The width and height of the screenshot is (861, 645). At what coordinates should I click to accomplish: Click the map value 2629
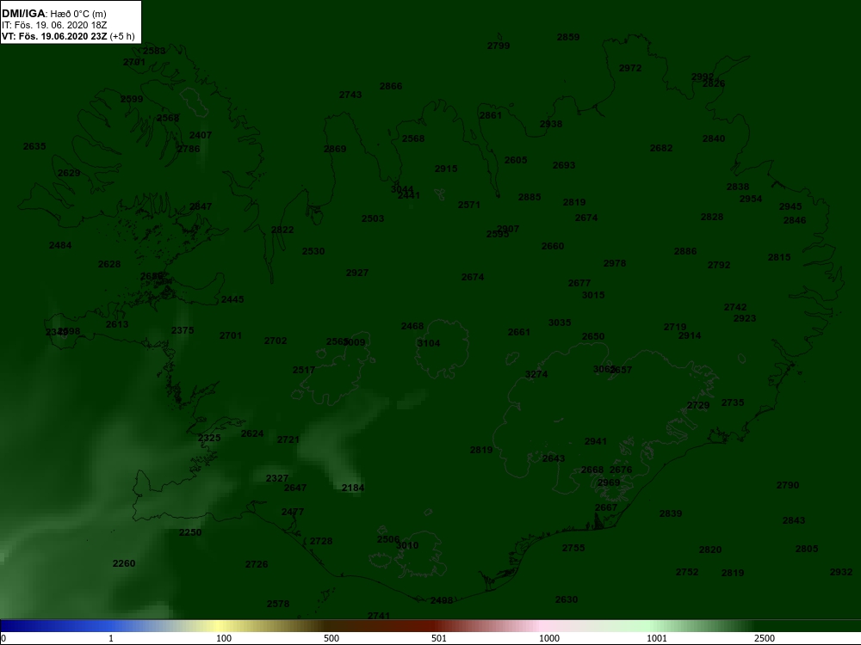[69, 174]
